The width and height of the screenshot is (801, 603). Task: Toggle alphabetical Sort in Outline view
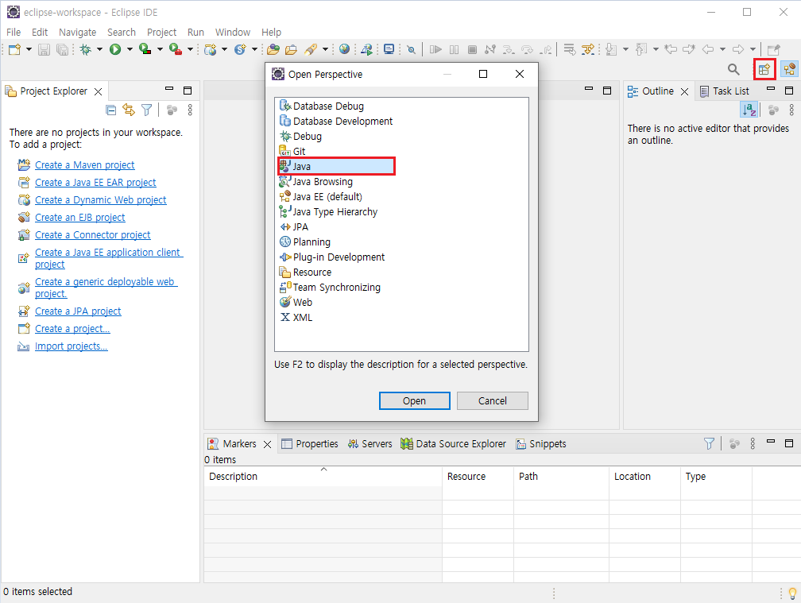[749, 110]
